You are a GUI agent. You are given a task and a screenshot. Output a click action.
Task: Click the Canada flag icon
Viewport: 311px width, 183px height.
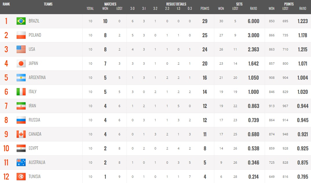pos(21,134)
